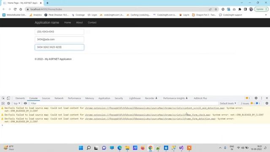Screen dimensions: 270x152
Task: Switch to the Application tab
Action: 104,98
